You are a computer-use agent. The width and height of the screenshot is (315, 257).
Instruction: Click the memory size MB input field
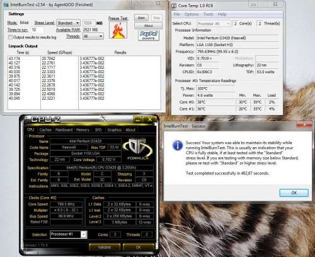click(88, 23)
